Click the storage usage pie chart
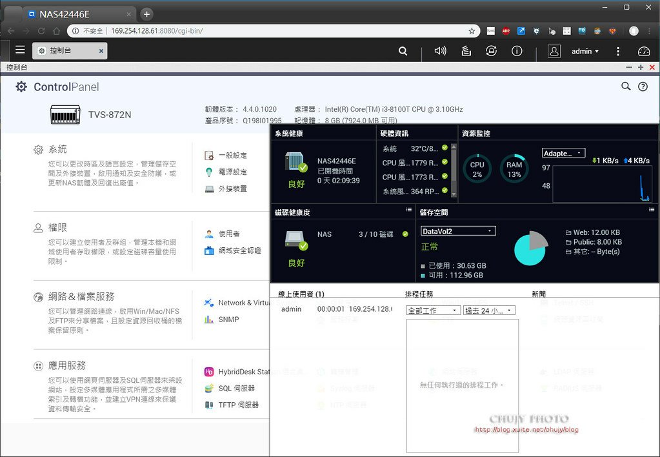 coord(531,248)
